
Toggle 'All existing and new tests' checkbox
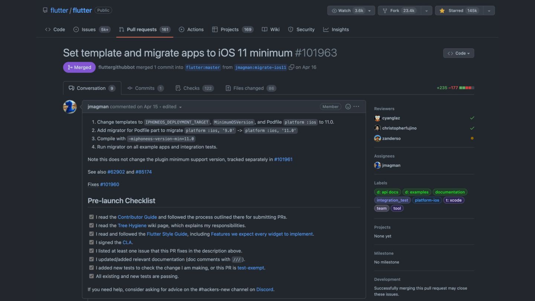[x=91, y=276]
